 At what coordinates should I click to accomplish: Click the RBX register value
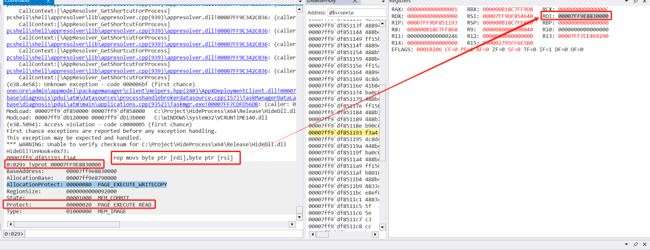tap(508, 9)
